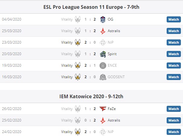Click the OG team logo icon
The image size is (183, 137).
point(103,19)
